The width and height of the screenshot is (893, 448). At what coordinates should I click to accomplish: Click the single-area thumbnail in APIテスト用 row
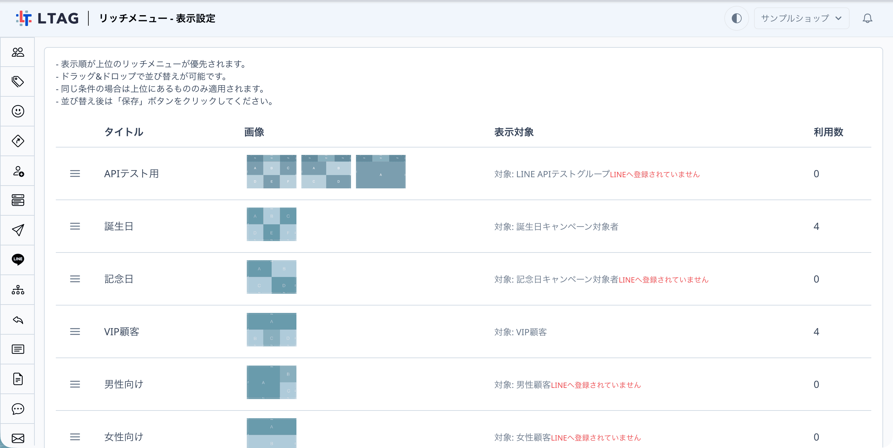tap(381, 172)
